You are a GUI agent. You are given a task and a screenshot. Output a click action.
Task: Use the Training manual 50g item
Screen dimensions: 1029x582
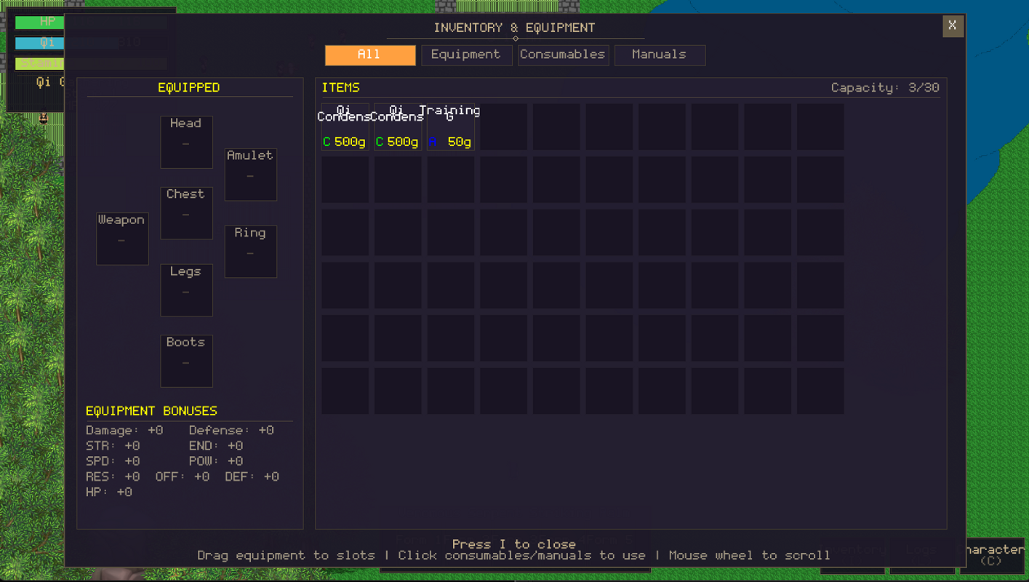pyautogui.click(x=451, y=127)
